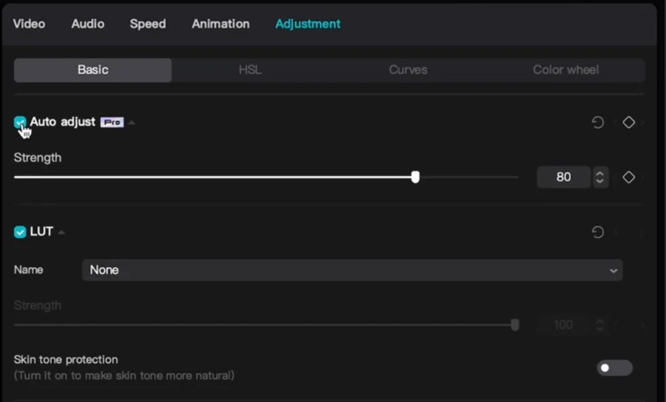Click stepper arrows beside the 80 value
Screen dimensions: 666x402
pyautogui.click(x=600, y=177)
